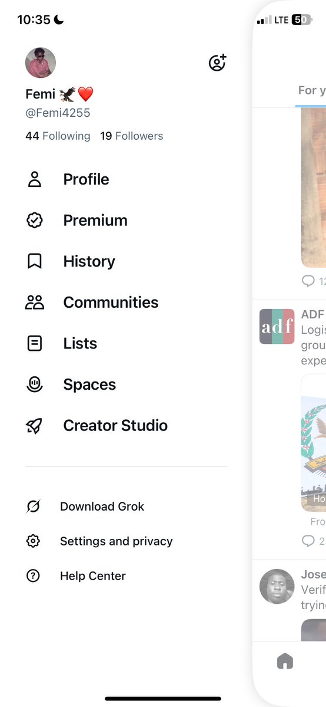Tap the add account icon
The image size is (326, 707).
pos(218,63)
